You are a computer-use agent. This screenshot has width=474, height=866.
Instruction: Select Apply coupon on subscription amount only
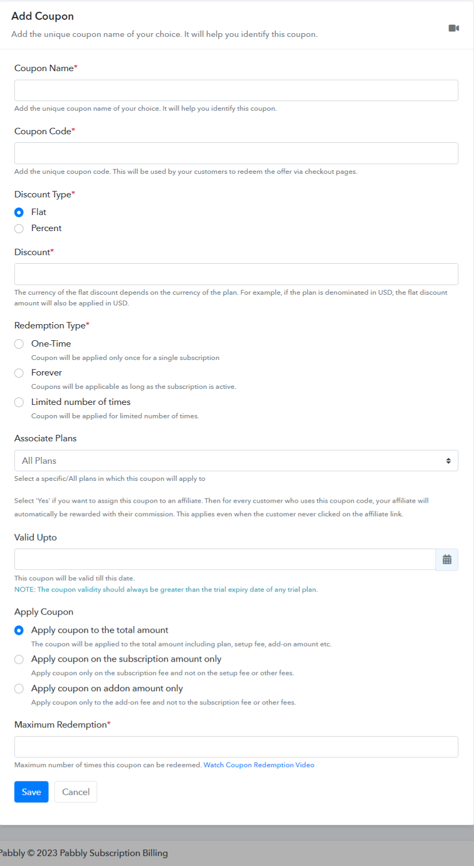click(19, 660)
